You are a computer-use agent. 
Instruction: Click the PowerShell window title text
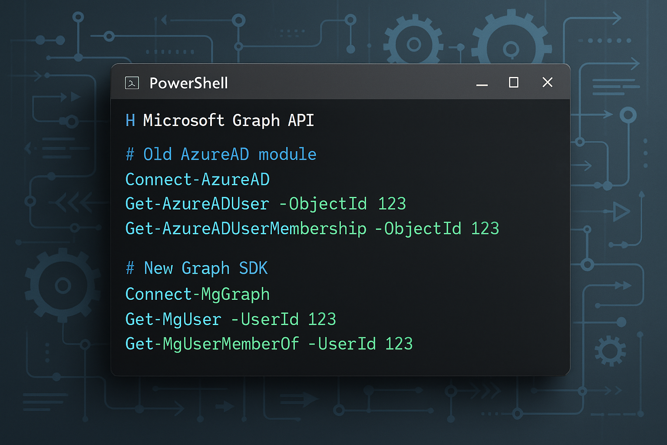point(188,83)
